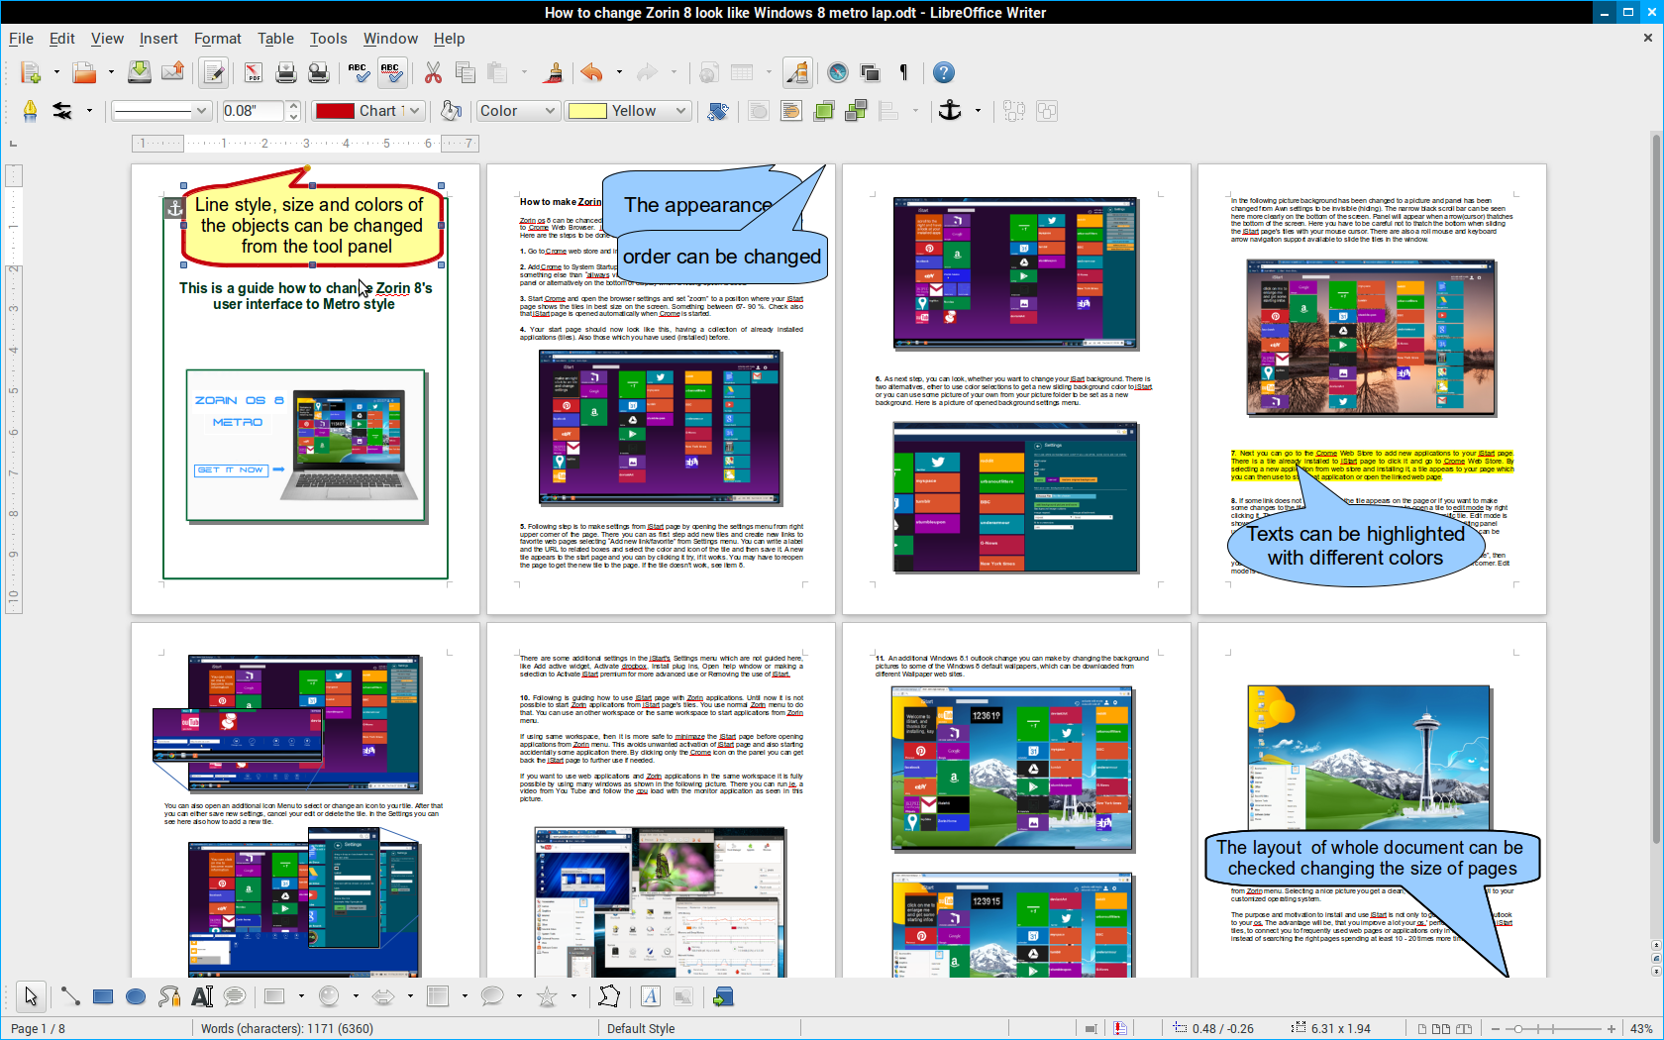Toggle Edit File mode

click(x=213, y=72)
